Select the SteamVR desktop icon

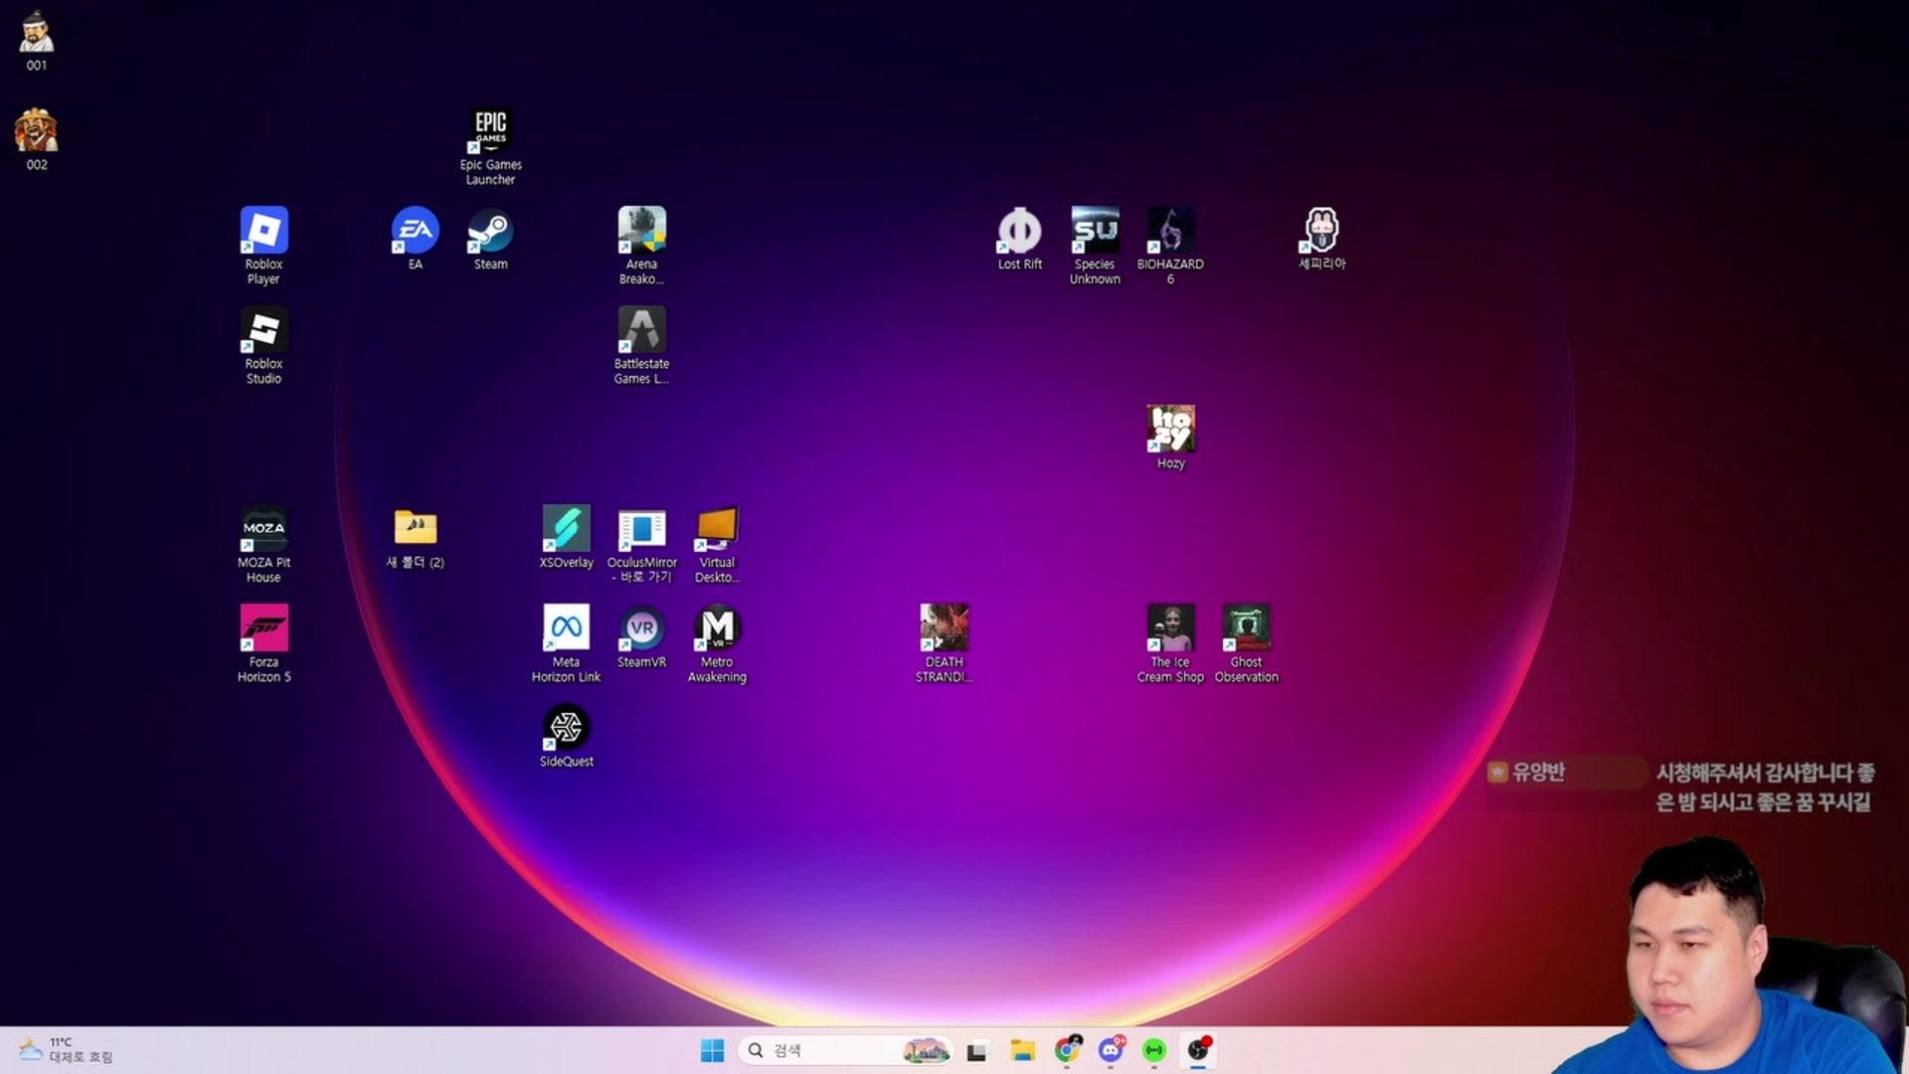tap(641, 628)
